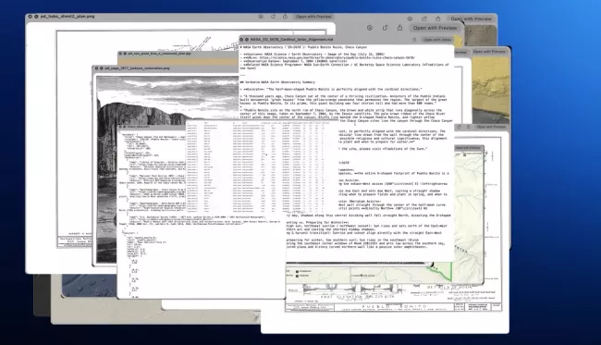Viewport: 601px width, 345px height.
Task: Expand the NASA_EO_5678 markdown preview to full screen
Action: coord(247,40)
